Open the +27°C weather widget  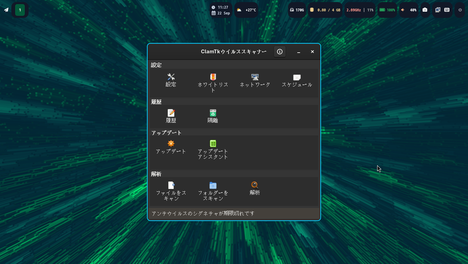coord(246,10)
